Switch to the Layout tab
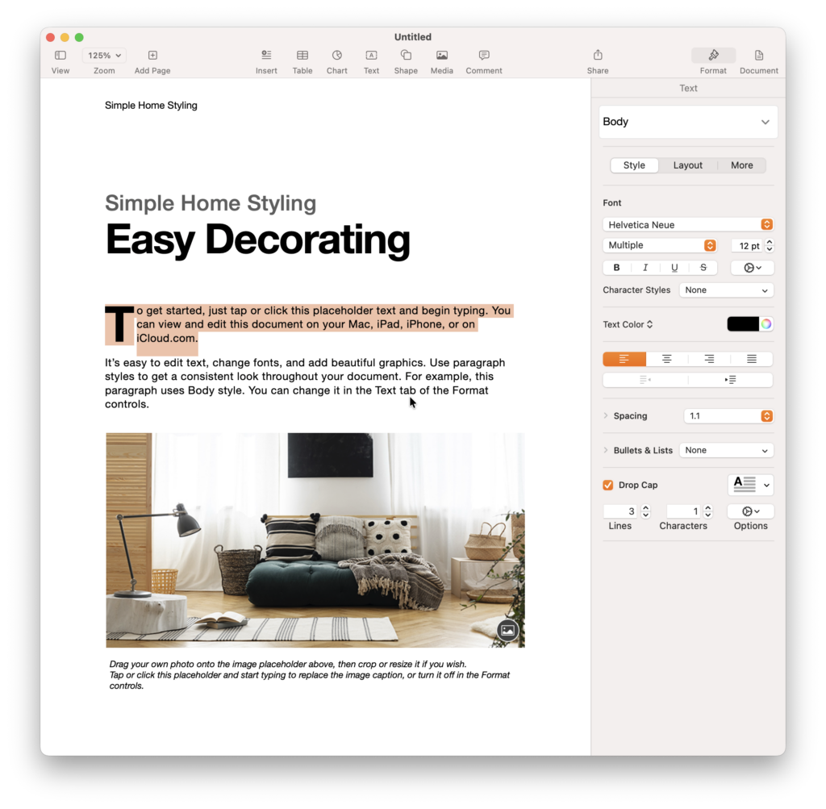 coord(687,165)
